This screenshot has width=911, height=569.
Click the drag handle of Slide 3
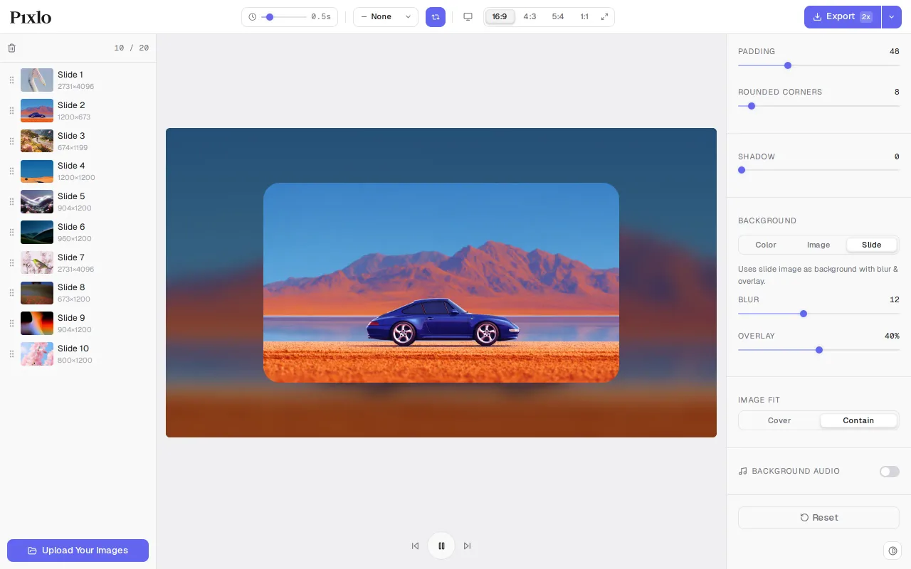(11, 142)
